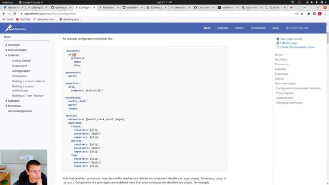Open Building a custom authenticator page
Viewport: 329px width, 185px height.
pos(23,88)
